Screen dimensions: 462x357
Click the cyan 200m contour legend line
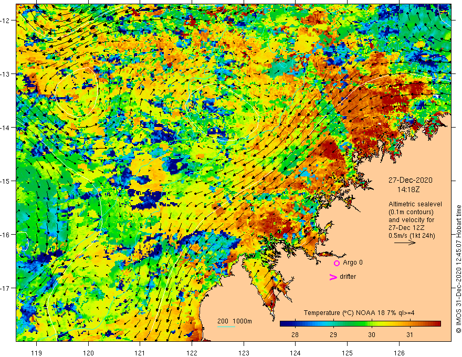point(226,327)
